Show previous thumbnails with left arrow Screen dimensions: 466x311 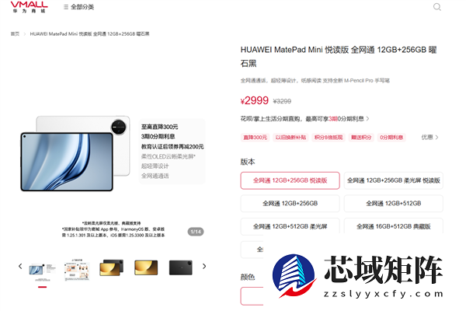coord(20,266)
